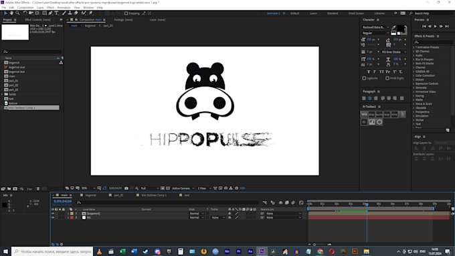This screenshot has width=455, height=256.
Task: Select the Rotation tool
Action: (25, 13)
